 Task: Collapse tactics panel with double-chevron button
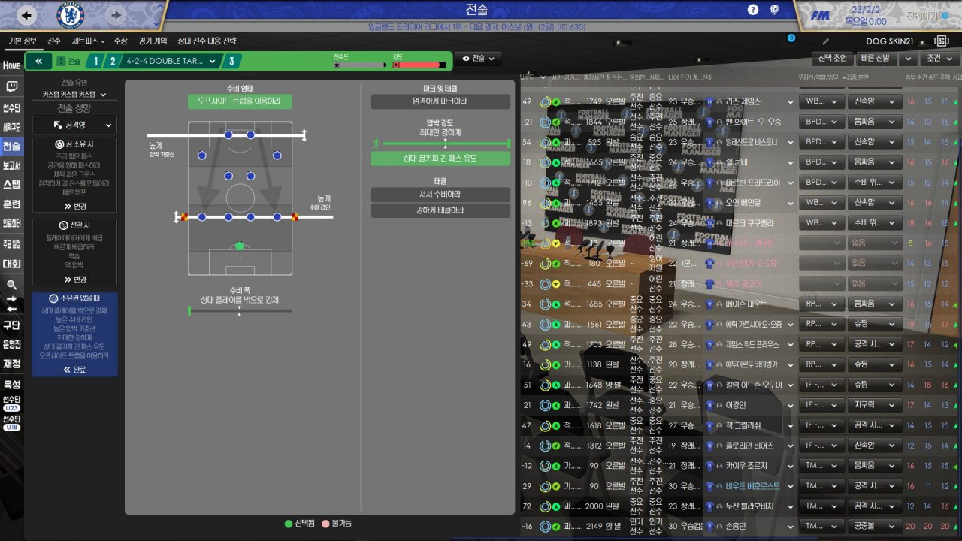coord(38,61)
